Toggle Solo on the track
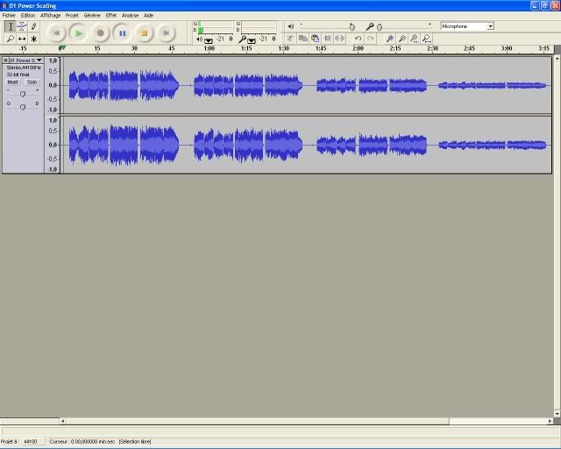Screen dimensions: 561x449 [32, 82]
